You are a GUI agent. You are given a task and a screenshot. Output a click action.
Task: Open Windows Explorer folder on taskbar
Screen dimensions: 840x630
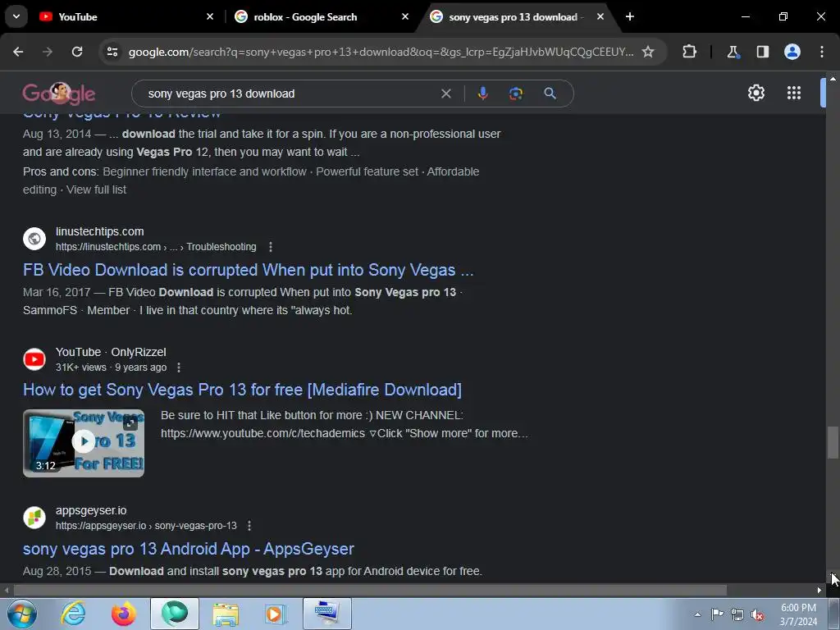(x=226, y=614)
